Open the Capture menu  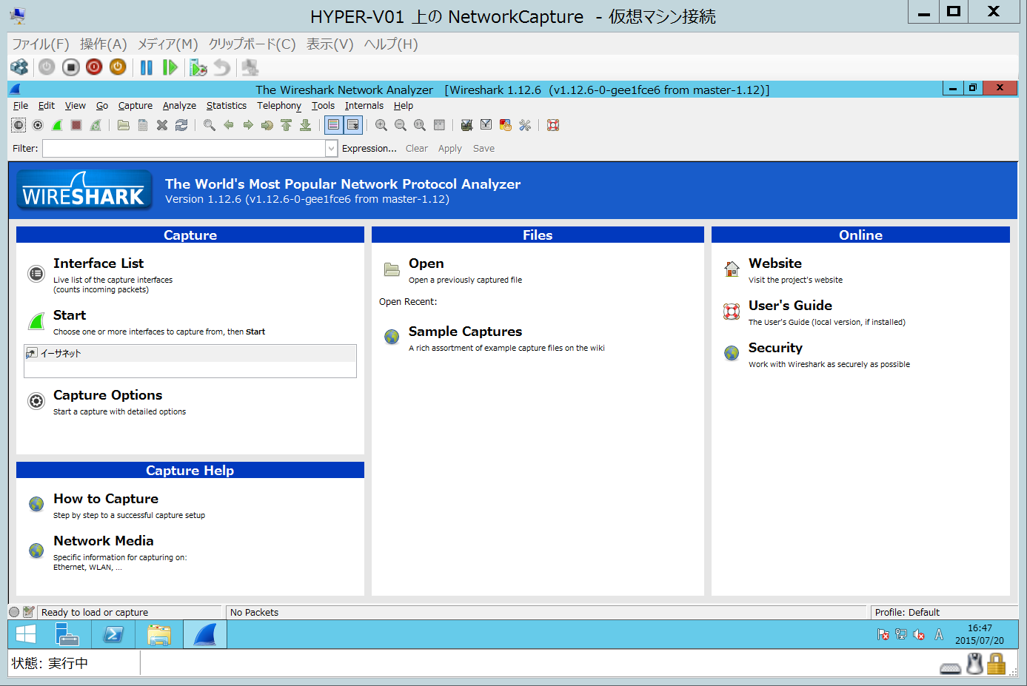pos(136,106)
